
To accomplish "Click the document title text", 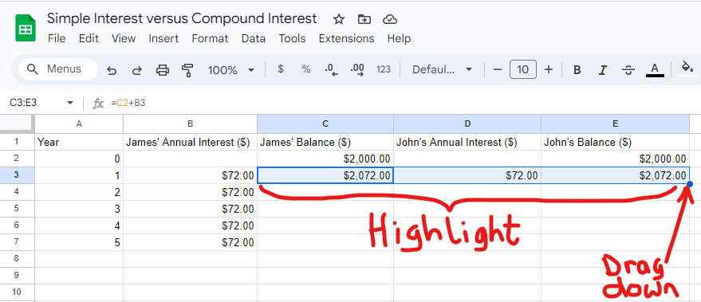I will 182,19.
